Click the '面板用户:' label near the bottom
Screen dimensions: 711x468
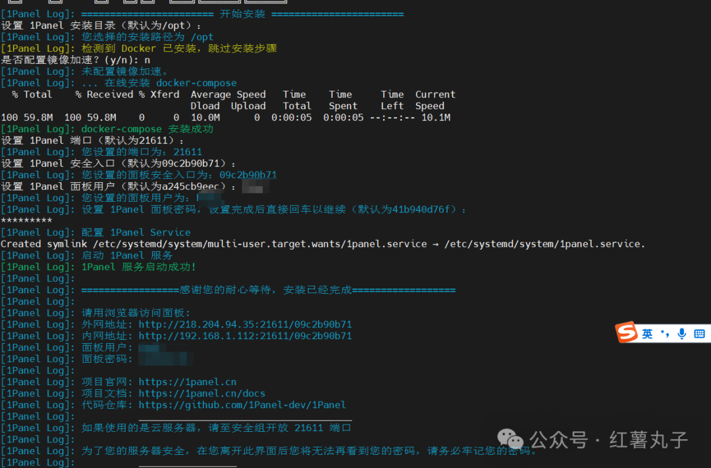click(107, 348)
